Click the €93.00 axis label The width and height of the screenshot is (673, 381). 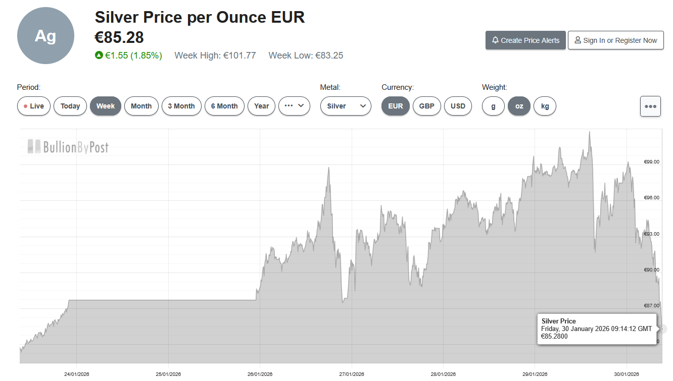point(651,234)
